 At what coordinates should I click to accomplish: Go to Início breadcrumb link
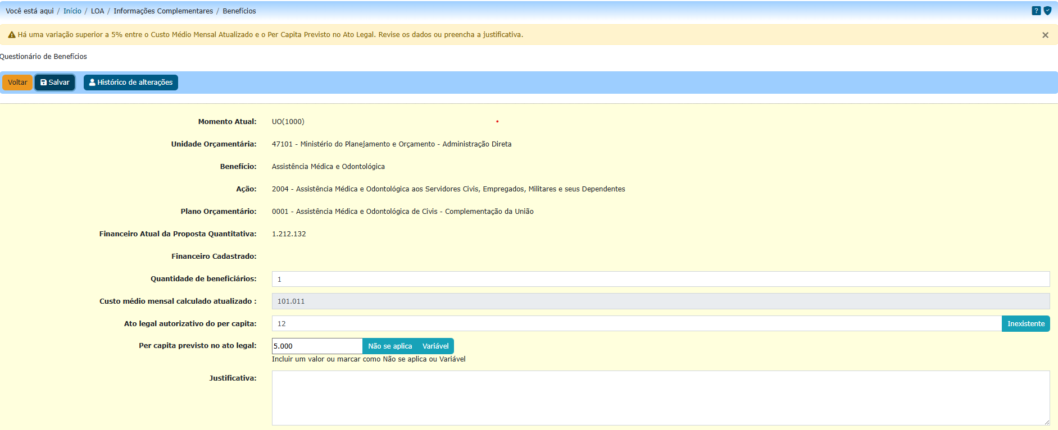click(x=72, y=11)
